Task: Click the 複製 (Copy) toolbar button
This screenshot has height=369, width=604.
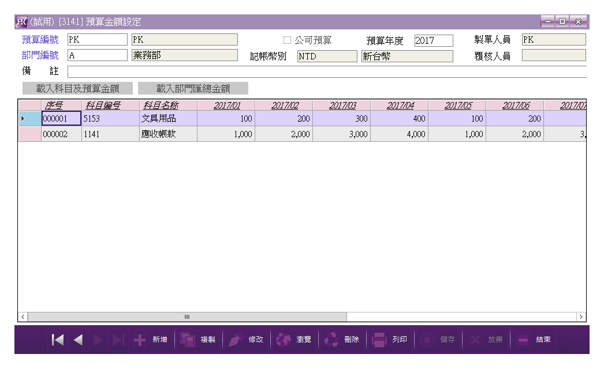Action: [x=199, y=340]
